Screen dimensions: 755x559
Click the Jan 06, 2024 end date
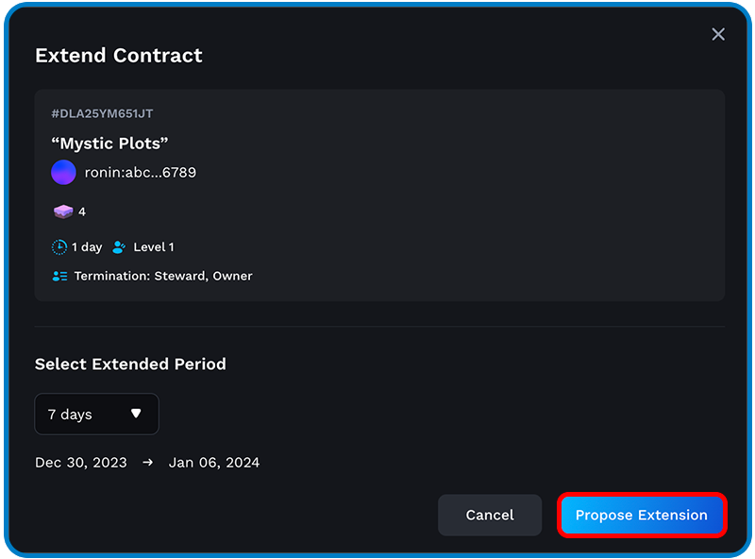pyautogui.click(x=214, y=463)
